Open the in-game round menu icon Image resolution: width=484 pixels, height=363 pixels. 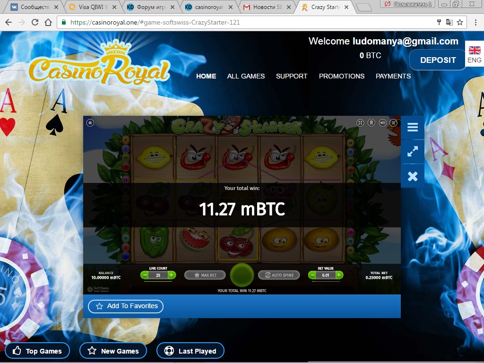tap(393, 123)
